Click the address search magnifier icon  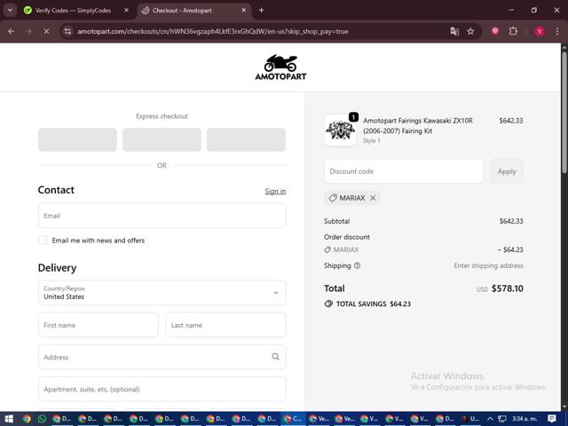tap(276, 357)
